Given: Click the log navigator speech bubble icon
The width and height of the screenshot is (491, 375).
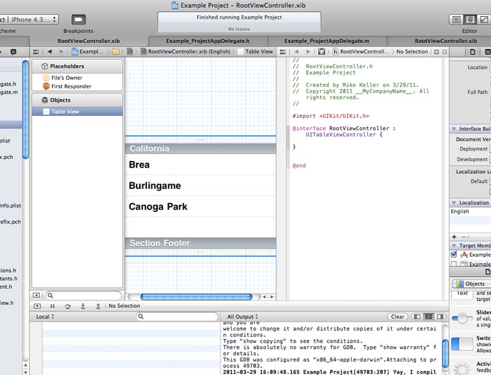Looking at the screenshot, I should [x=13, y=52].
